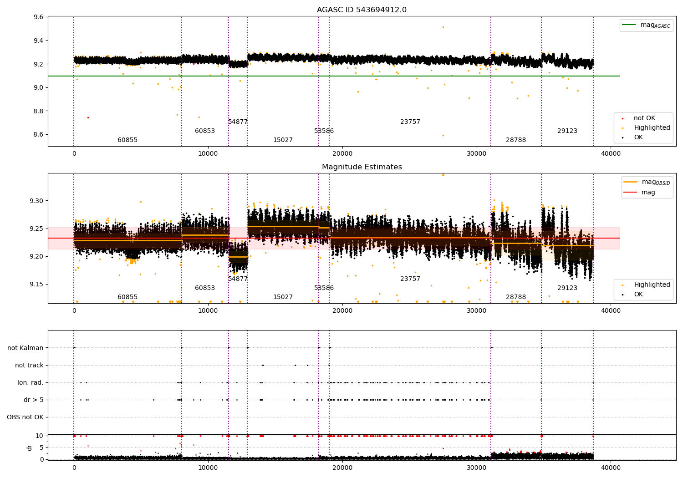Click the 'dr' y-axis label
The height and width of the screenshot is (478, 683).
tap(30, 447)
